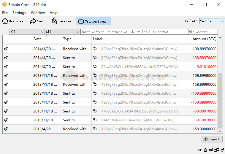Click the network connections status icon

tap(216, 150)
